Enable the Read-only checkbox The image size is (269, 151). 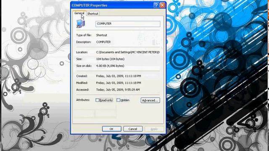[97, 100]
